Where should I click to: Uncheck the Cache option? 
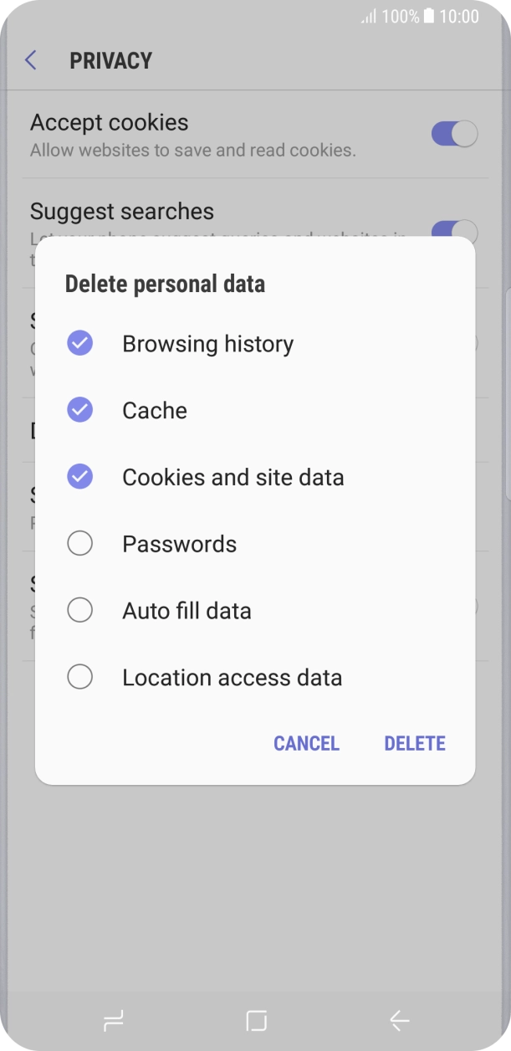[x=79, y=409]
